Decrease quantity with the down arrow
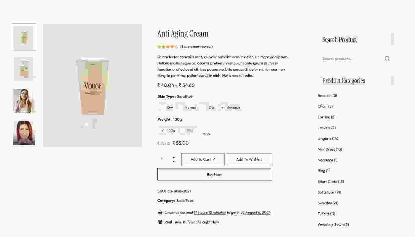This screenshot has width=415, height=237. coord(174,161)
